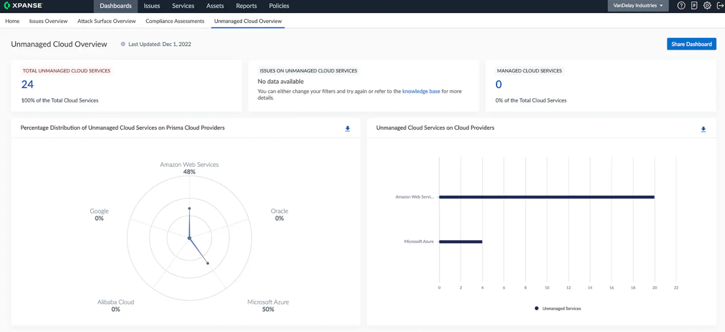
Task: Click the Alibaba Cloud 0% label
Action: pos(116,306)
